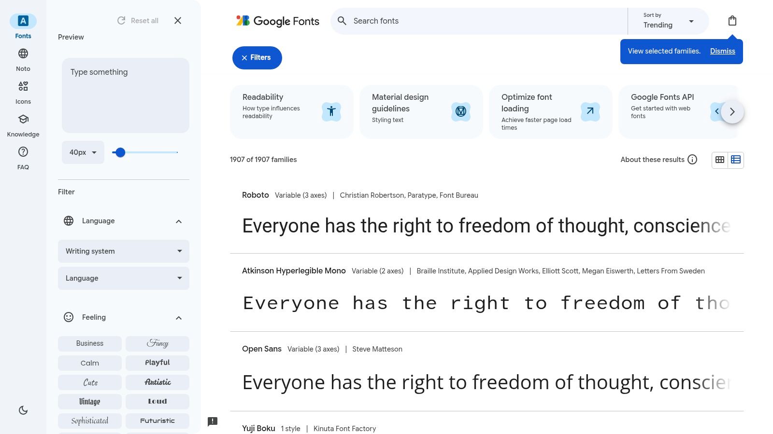The width and height of the screenshot is (773, 434).
Task: Open the FAQ page via sidebar icon
Action: point(23,157)
